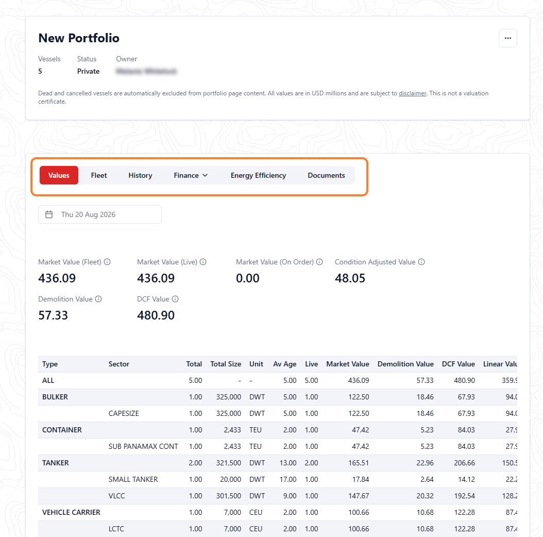This screenshot has height=537, width=543.
Task: Click the Live column header
Action: [x=311, y=364]
